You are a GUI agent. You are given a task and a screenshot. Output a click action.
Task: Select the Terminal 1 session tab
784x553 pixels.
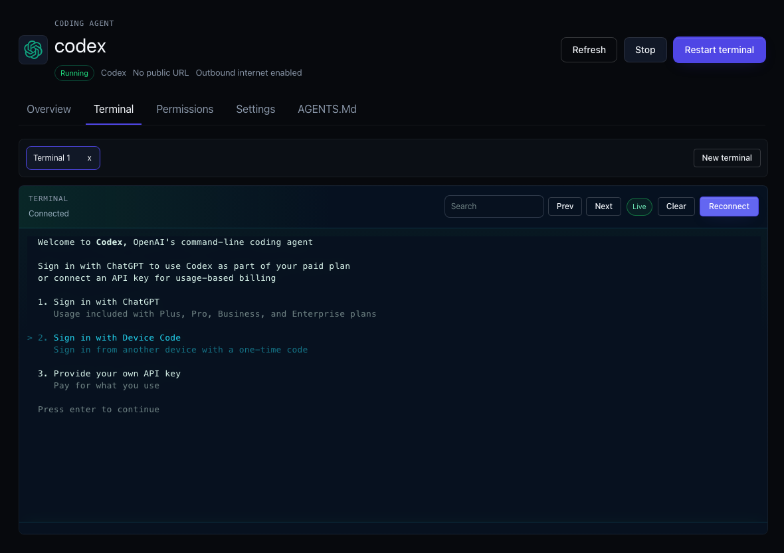pos(63,158)
